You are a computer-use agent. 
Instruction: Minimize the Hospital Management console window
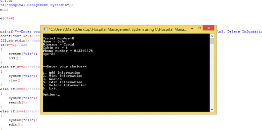[x=192, y=28]
